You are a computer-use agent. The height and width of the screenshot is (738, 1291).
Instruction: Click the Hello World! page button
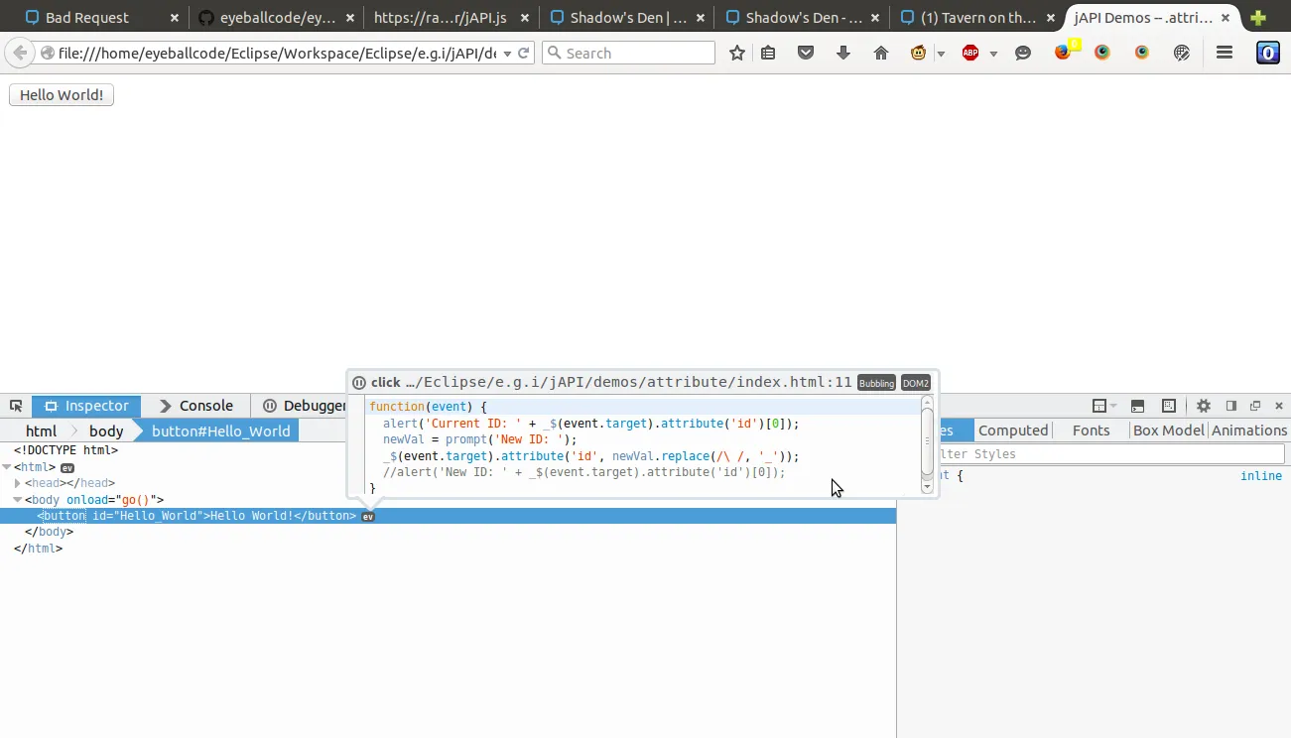click(x=62, y=94)
